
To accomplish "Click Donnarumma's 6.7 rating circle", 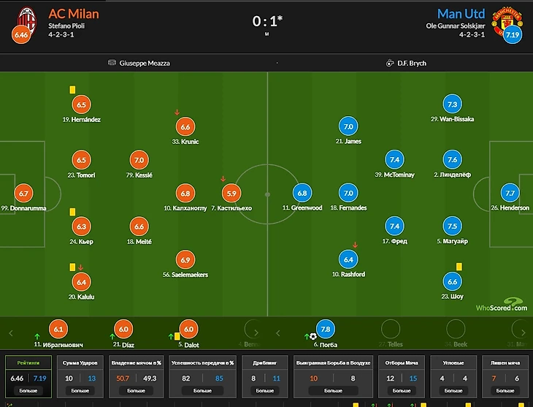I will (23, 194).
